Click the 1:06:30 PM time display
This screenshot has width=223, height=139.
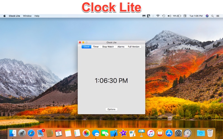click(x=111, y=81)
